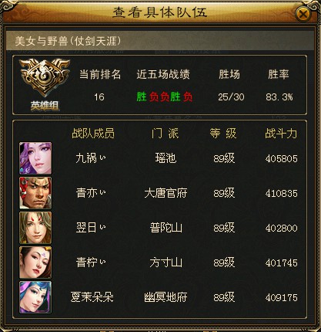Select avatar of member 九祸
This screenshot has width=321, height=332.
35,158
